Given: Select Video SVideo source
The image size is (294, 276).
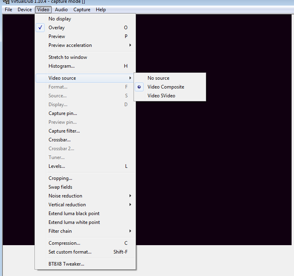Looking at the screenshot, I should 170,96.
